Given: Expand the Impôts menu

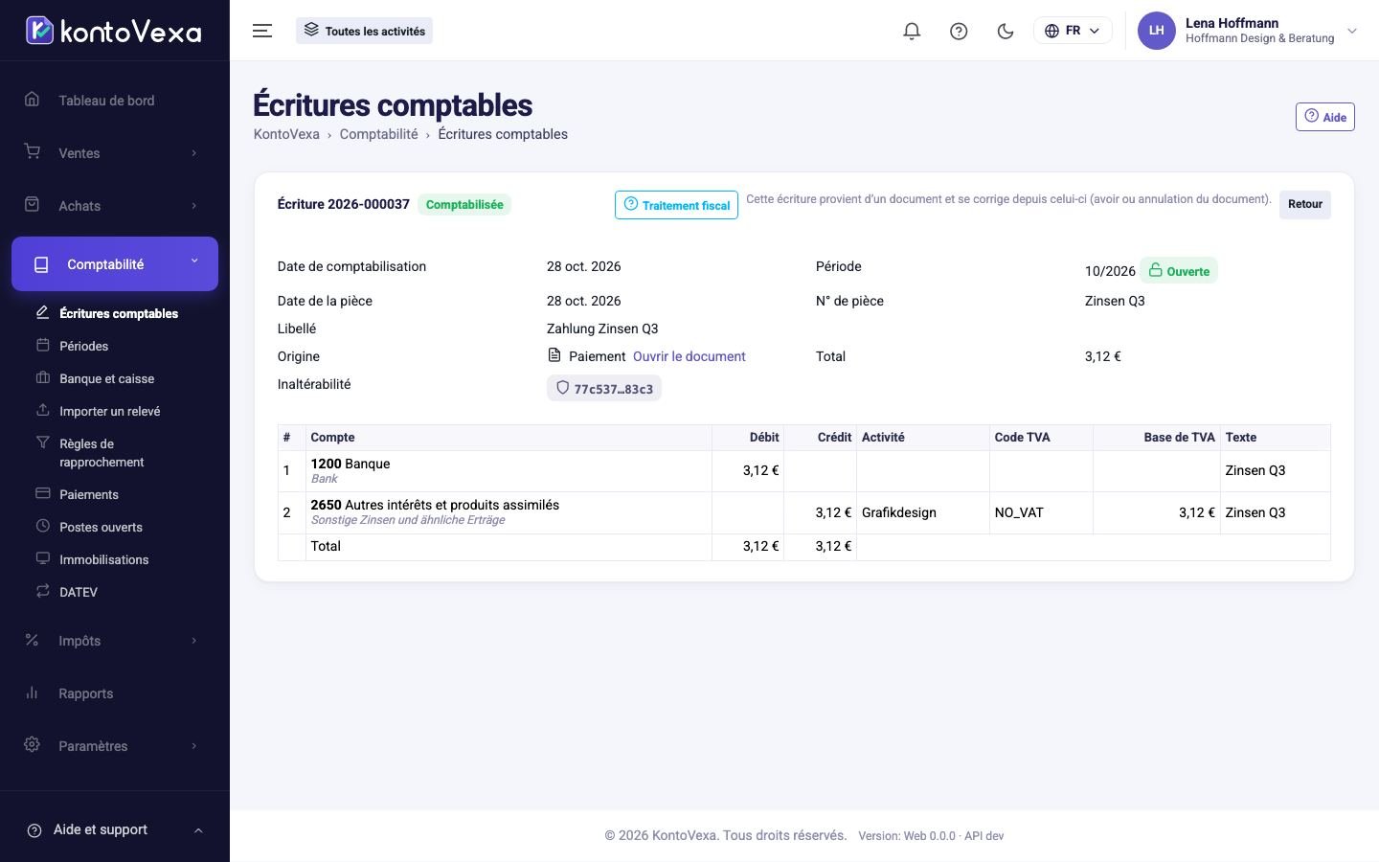Looking at the screenshot, I should tap(115, 641).
